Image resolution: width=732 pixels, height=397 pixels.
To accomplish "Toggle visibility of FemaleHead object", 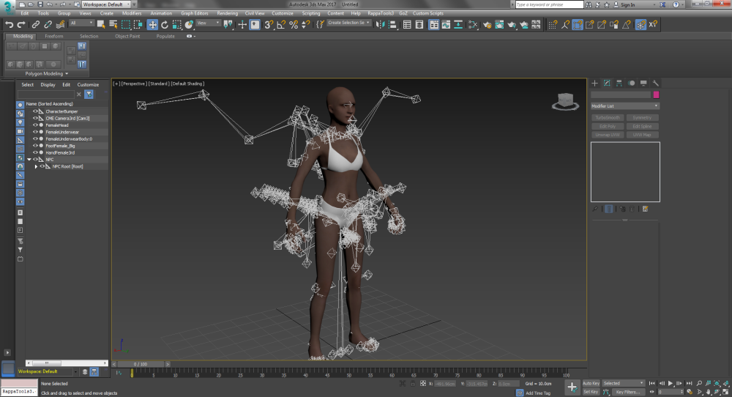I will (x=35, y=125).
